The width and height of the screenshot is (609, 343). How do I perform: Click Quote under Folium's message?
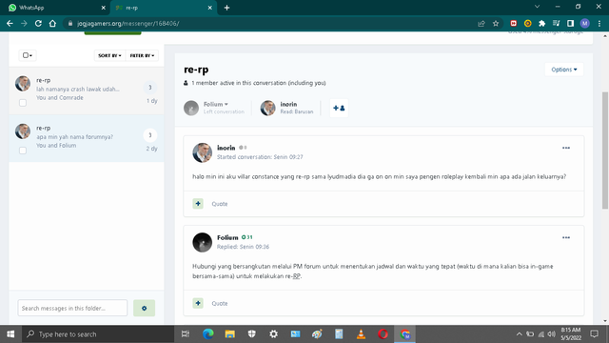(x=220, y=303)
